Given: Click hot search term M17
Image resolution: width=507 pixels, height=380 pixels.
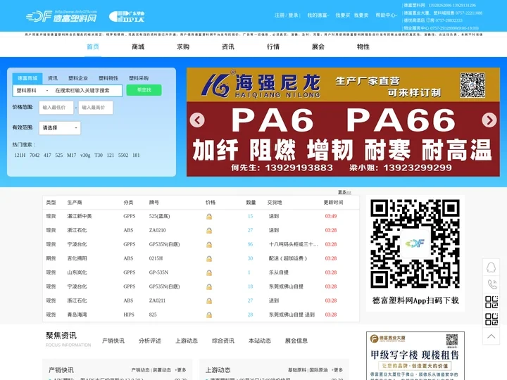Looking at the screenshot, I should click(x=71, y=156).
